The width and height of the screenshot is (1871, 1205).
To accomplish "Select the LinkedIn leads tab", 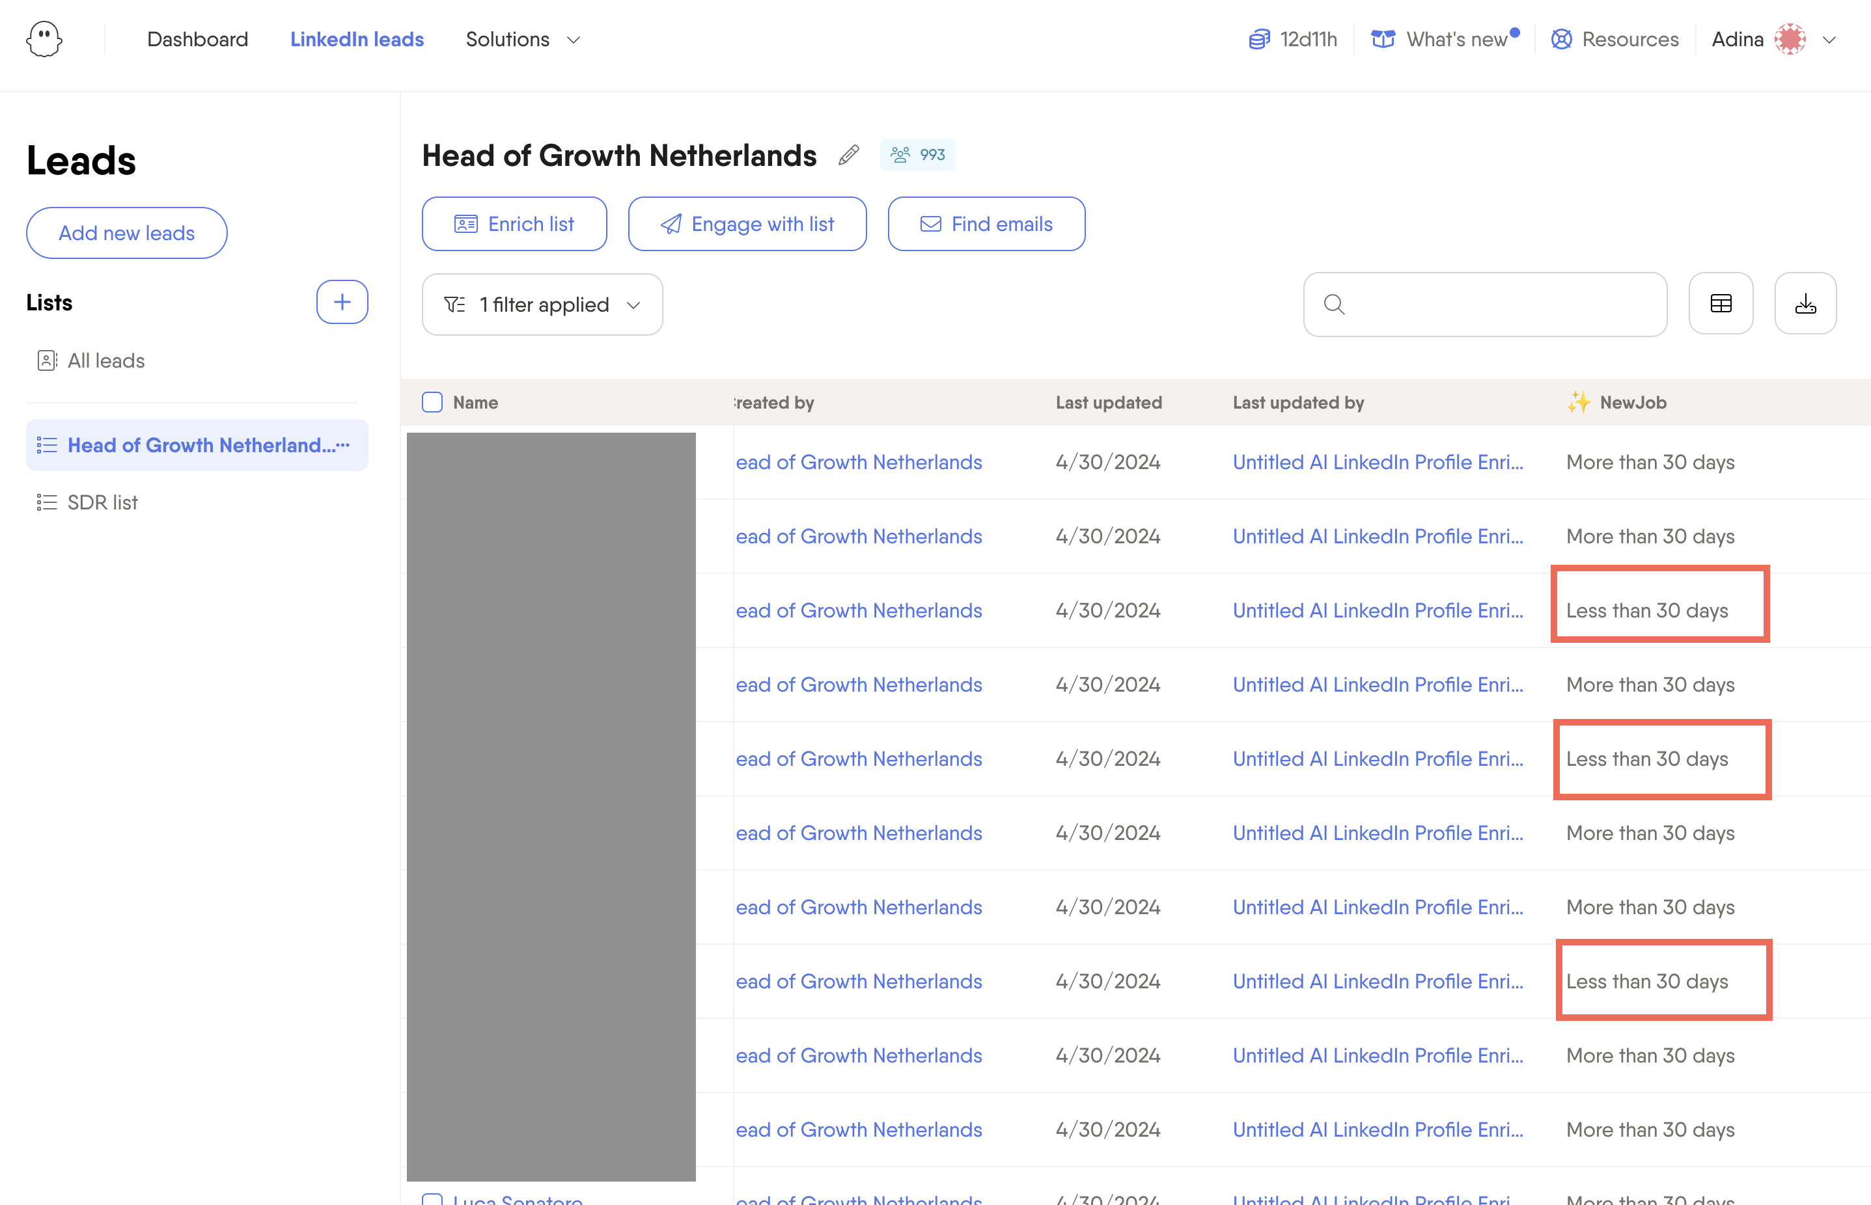I will click(x=357, y=39).
